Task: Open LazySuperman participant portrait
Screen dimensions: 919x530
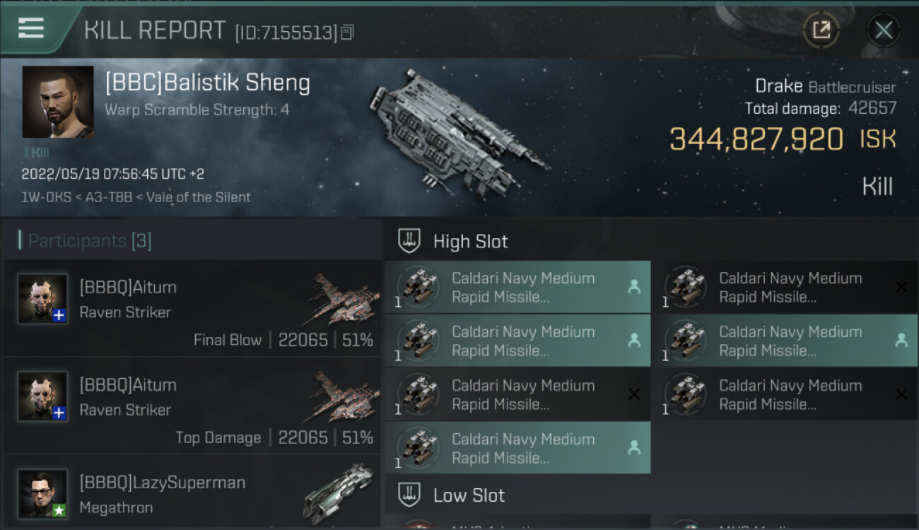Action: point(43,493)
